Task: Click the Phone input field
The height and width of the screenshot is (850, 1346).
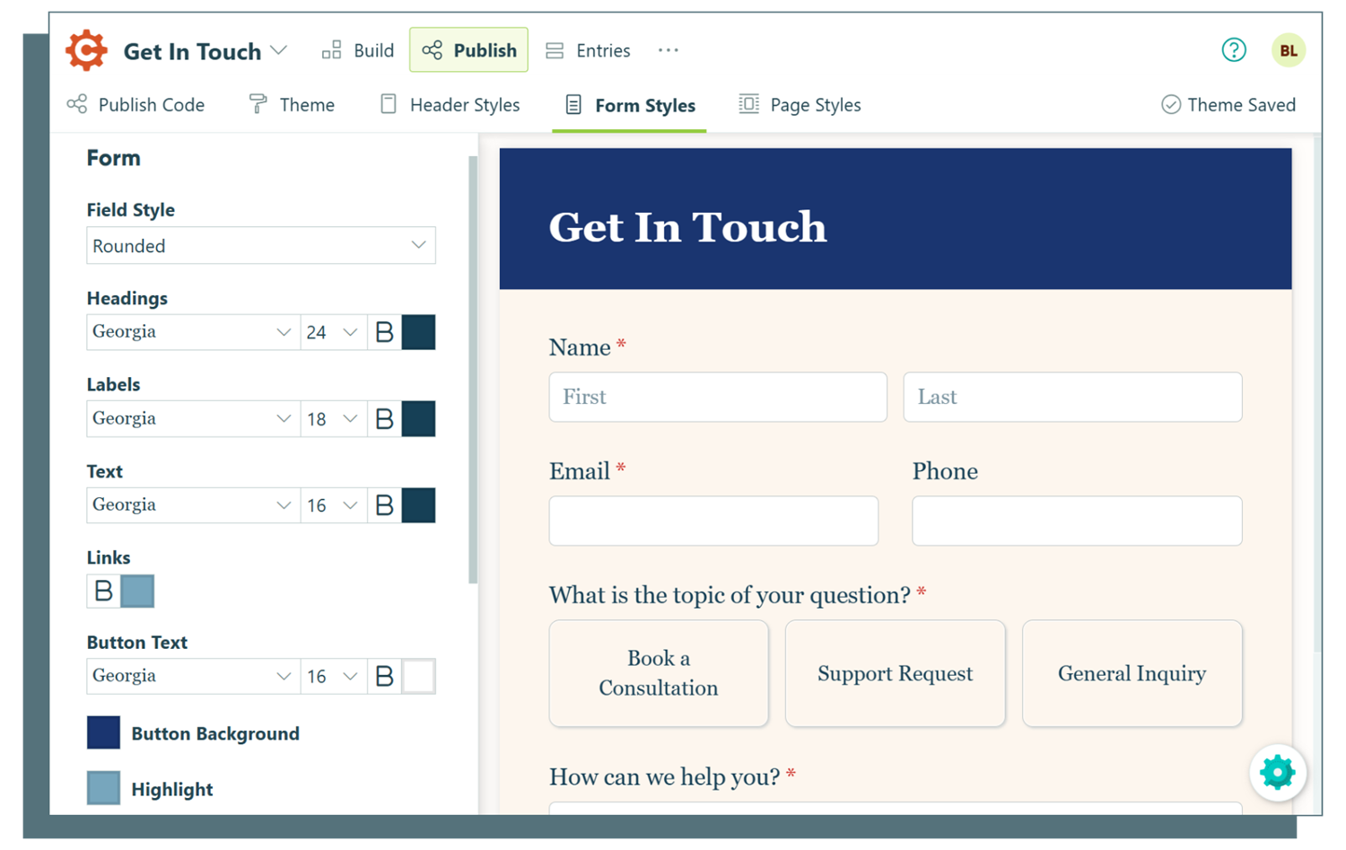Action: 1077,521
